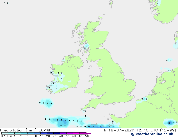Pick the legend swatch between 10 and 15
This screenshot has width=178, height=137.
(x=37, y=133)
